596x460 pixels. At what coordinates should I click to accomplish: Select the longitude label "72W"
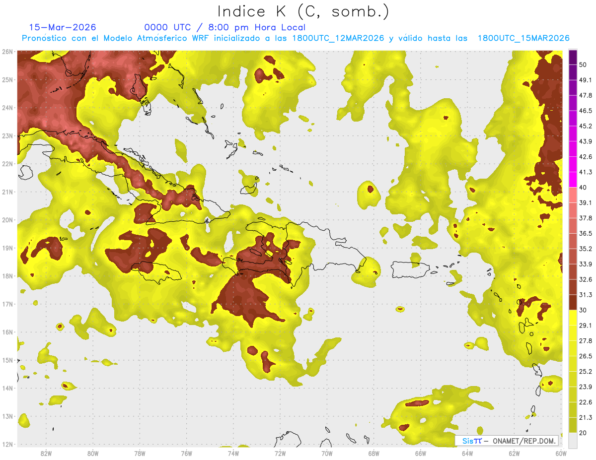[280, 453]
